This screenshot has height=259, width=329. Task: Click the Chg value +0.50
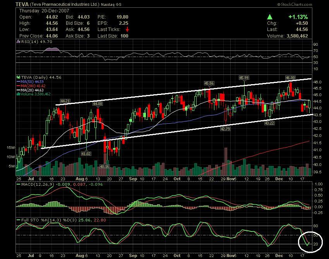(302, 23)
